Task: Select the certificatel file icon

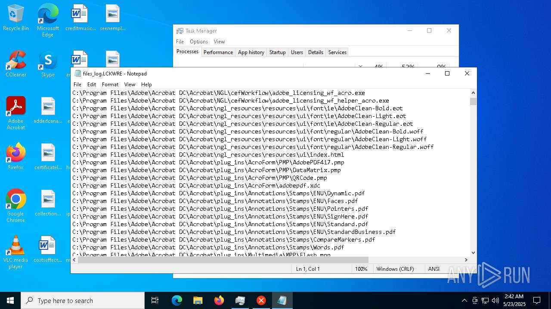Action: coord(48,157)
